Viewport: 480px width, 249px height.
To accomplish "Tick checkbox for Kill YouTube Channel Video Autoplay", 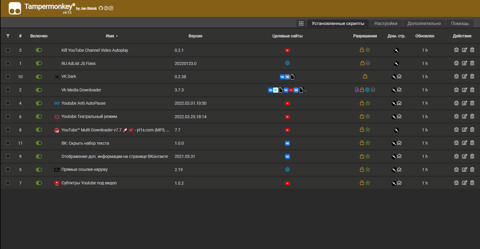I will click(x=8, y=50).
